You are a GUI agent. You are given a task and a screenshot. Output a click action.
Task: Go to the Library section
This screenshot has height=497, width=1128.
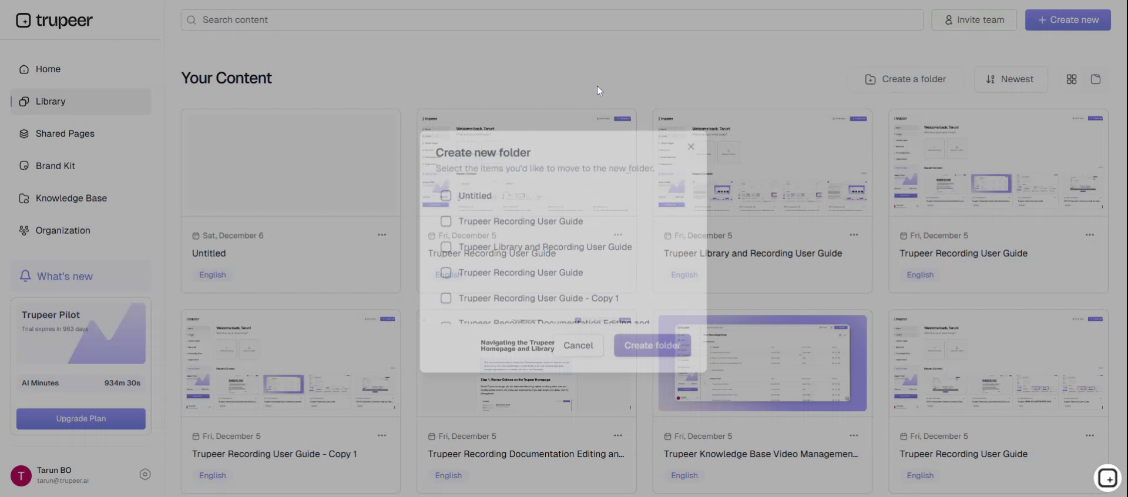(80, 102)
